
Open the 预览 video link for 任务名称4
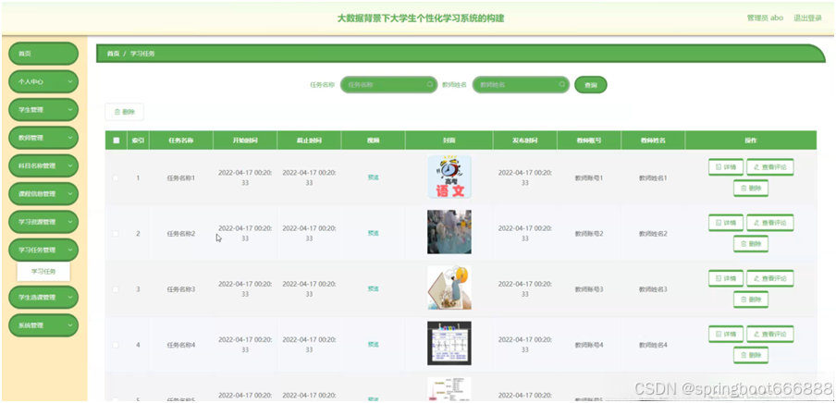[x=374, y=345]
